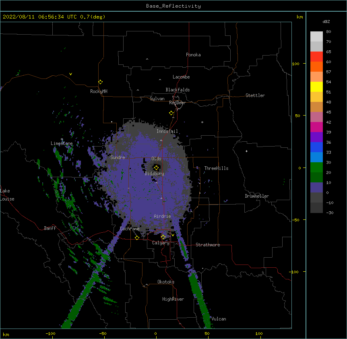Image resolution: width=347 pixels, height=339 pixels.
Task: Click the 50 tick on the bottom axis
Action: point(207,333)
